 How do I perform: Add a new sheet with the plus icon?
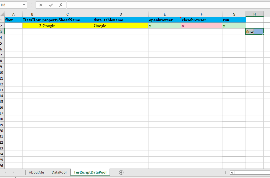click(121, 172)
